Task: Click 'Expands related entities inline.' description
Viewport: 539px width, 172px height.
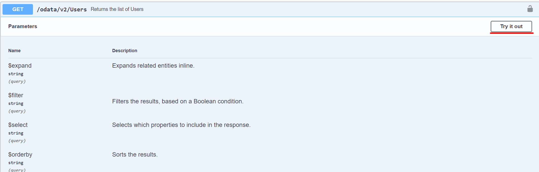Action: [x=153, y=66]
